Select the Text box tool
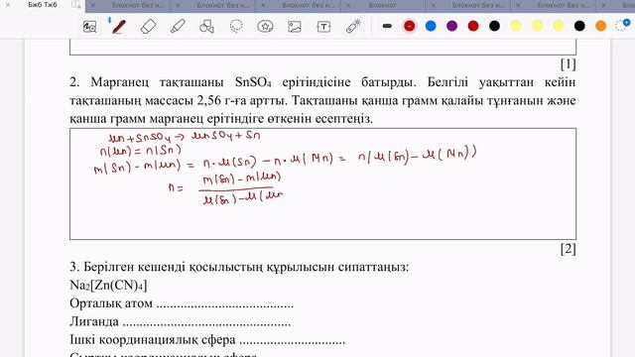Viewport: 635px width, 357px height. pyautogui.click(x=323, y=27)
